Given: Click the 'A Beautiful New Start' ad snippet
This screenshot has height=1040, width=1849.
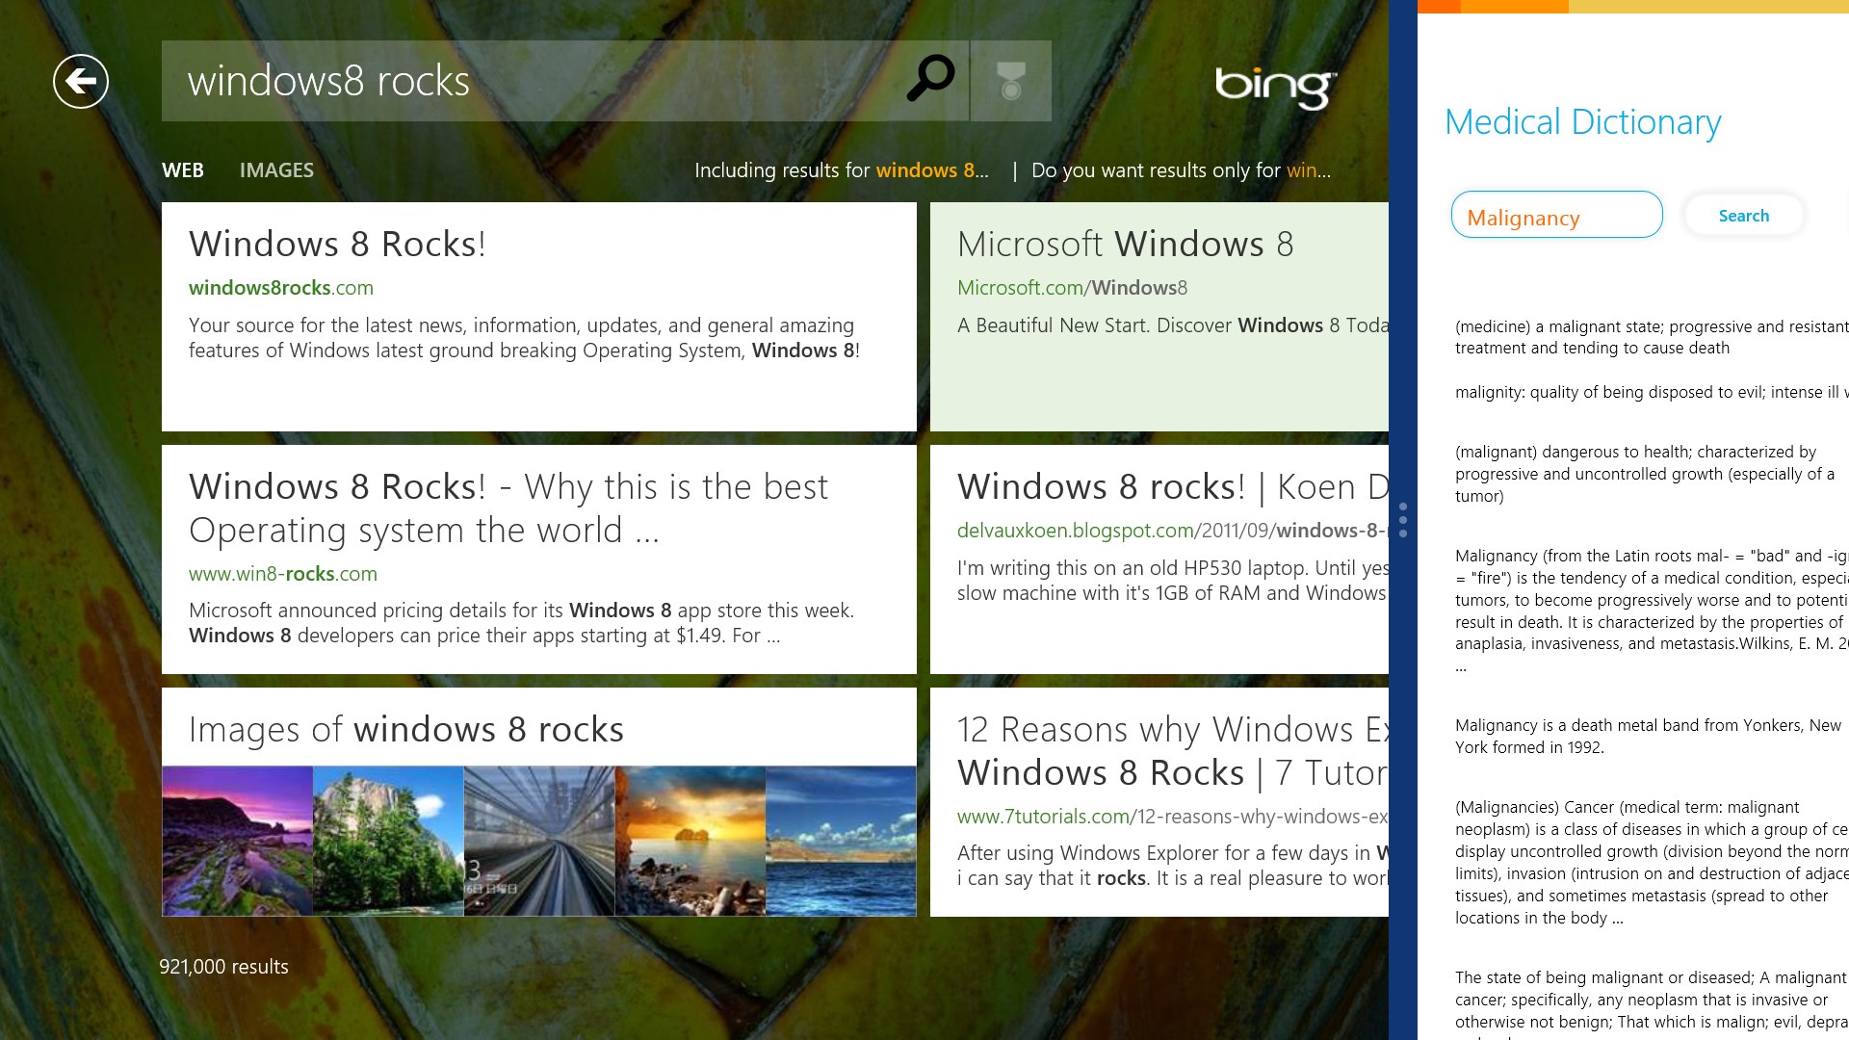Looking at the screenshot, I should [1173, 325].
